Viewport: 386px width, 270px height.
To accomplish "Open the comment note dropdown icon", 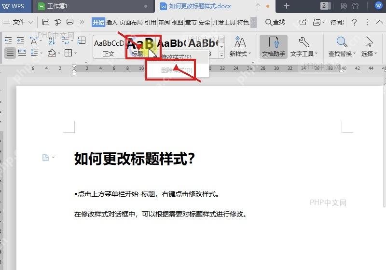I will point(318,22).
